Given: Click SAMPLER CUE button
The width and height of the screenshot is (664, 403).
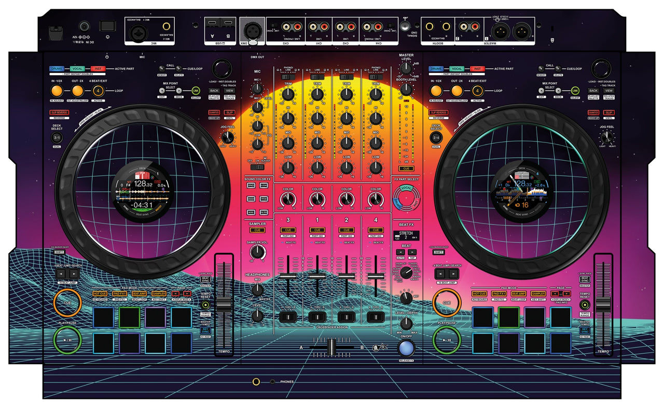Looking at the screenshot, I should tap(257, 230).
